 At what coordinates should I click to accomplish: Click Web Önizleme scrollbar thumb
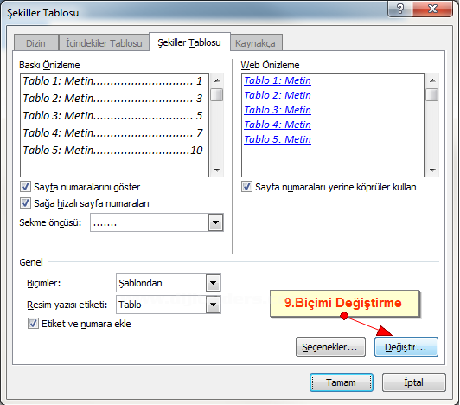[x=432, y=94]
